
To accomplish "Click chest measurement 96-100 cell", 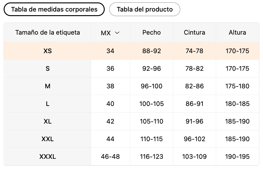I will click(152, 86).
